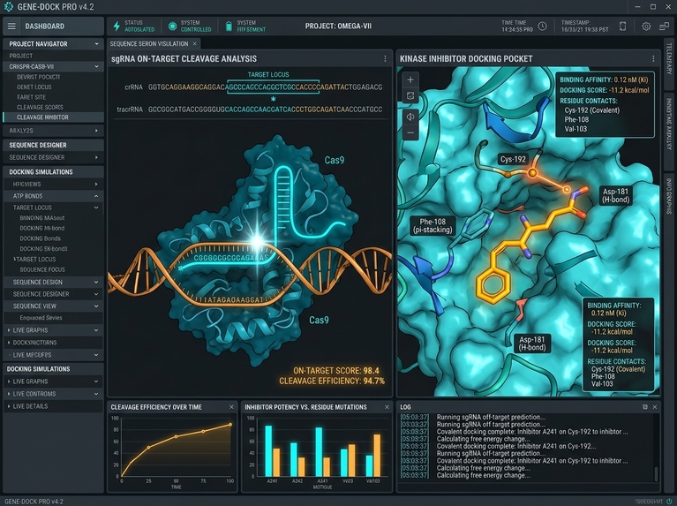Click the clock icon in the top bar
This screenshot has height=506, width=677.
(542, 26)
